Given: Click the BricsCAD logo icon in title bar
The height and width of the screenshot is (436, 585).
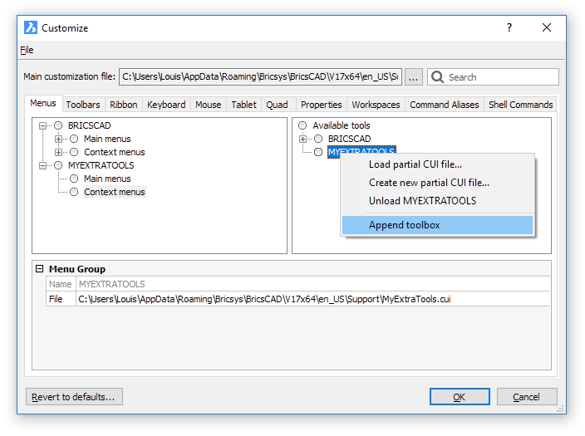Looking at the screenshot, I should point(31,27).
